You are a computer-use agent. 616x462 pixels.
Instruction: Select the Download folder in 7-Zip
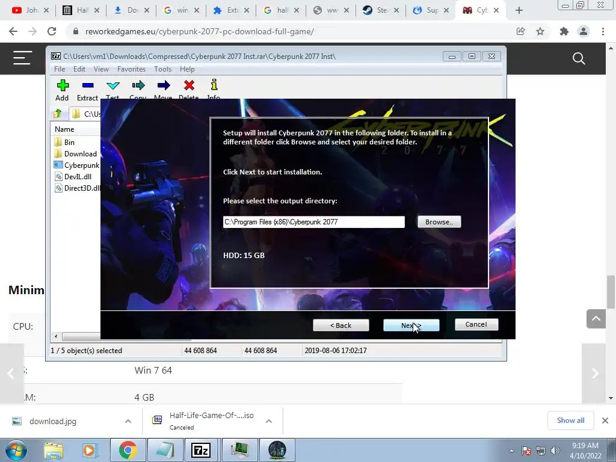pos(80,153)
